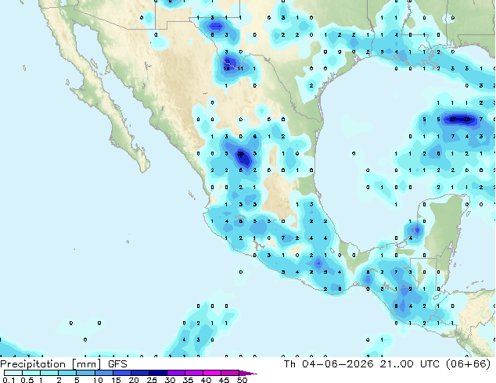Screen dimensions: 496x383
Task: Click the '27' precipitation value over the Gulf
Action: point(453,119)
